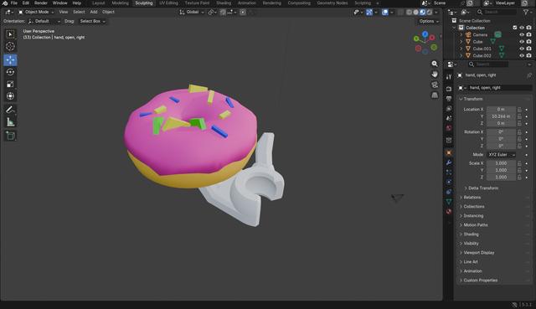Click the pan view hand icon
The width and height of the screenshot is (536, 309).
[435, 75]
